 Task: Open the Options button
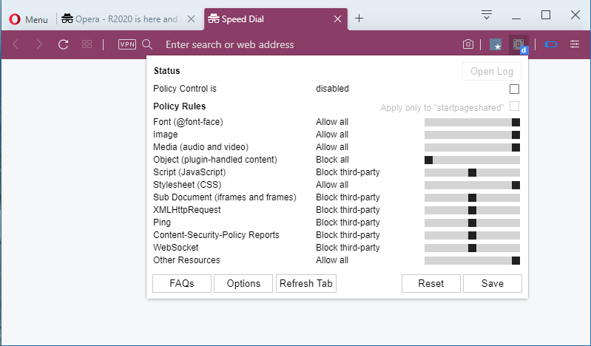pos(243,283)
